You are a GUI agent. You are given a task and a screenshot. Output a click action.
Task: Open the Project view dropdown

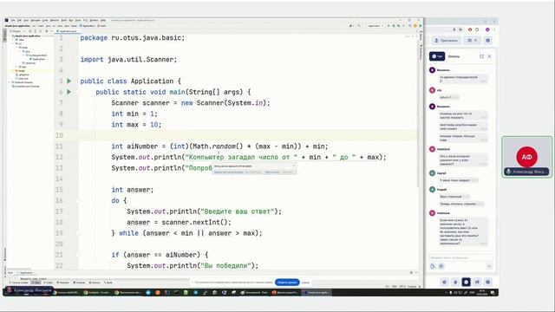(x=16, y=31)
